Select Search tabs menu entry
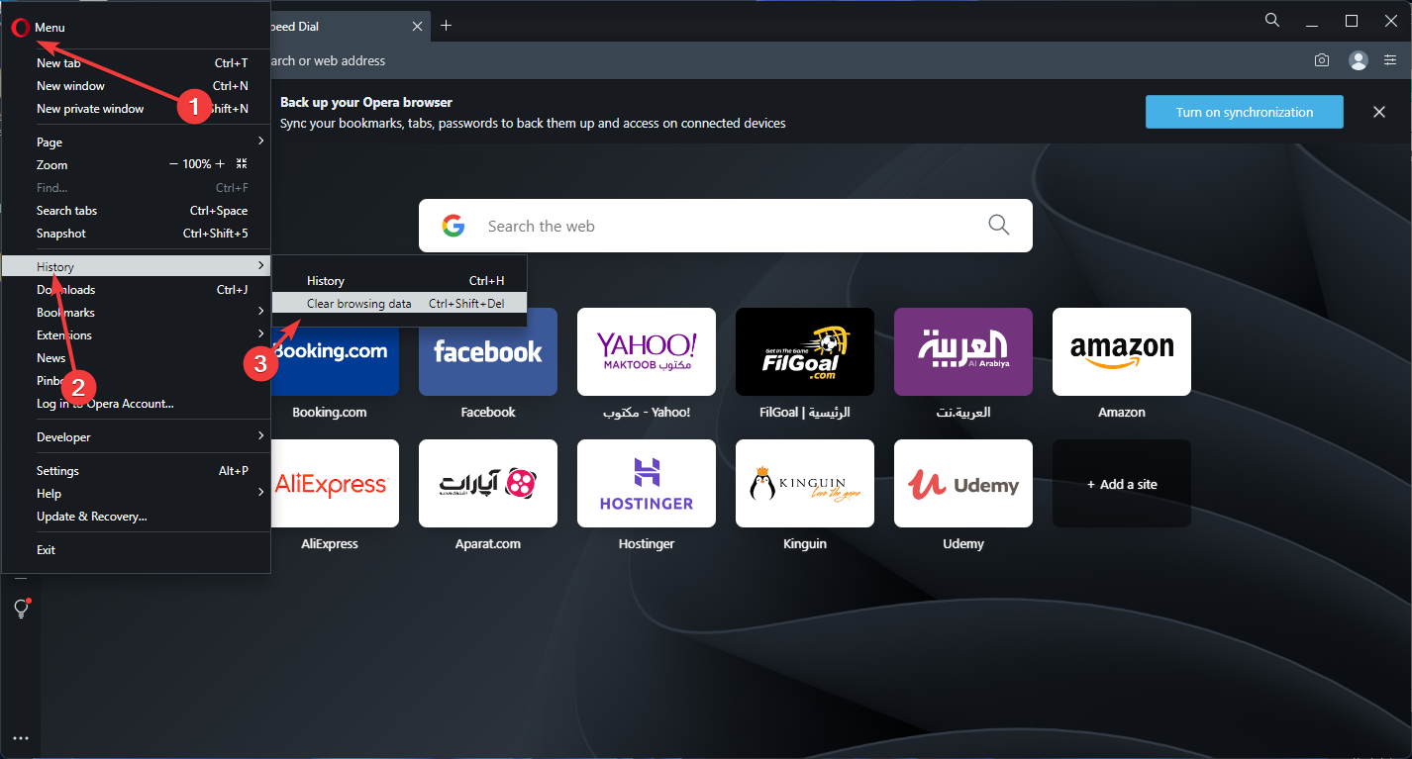Image resolution: width=1412 pixels, height=759 pixels. point(136,211)
